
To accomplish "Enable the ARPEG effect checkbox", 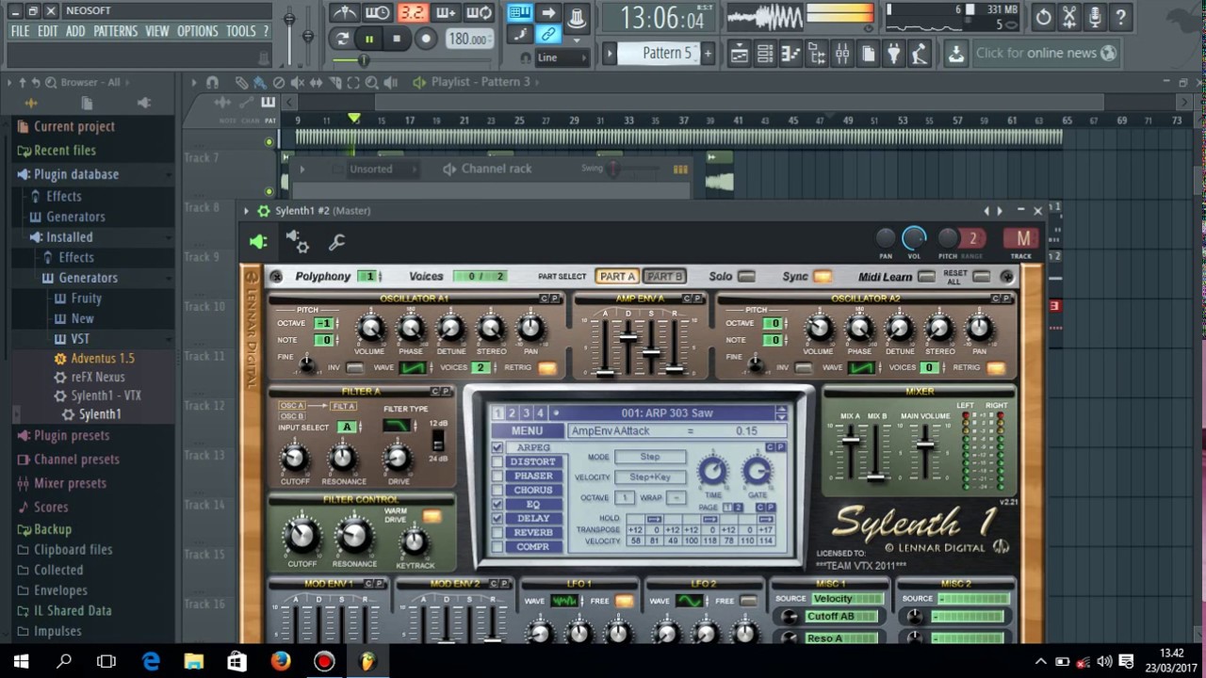I will [x=497, y=448].
